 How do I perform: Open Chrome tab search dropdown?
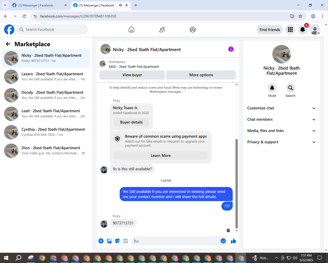[5, 5]
